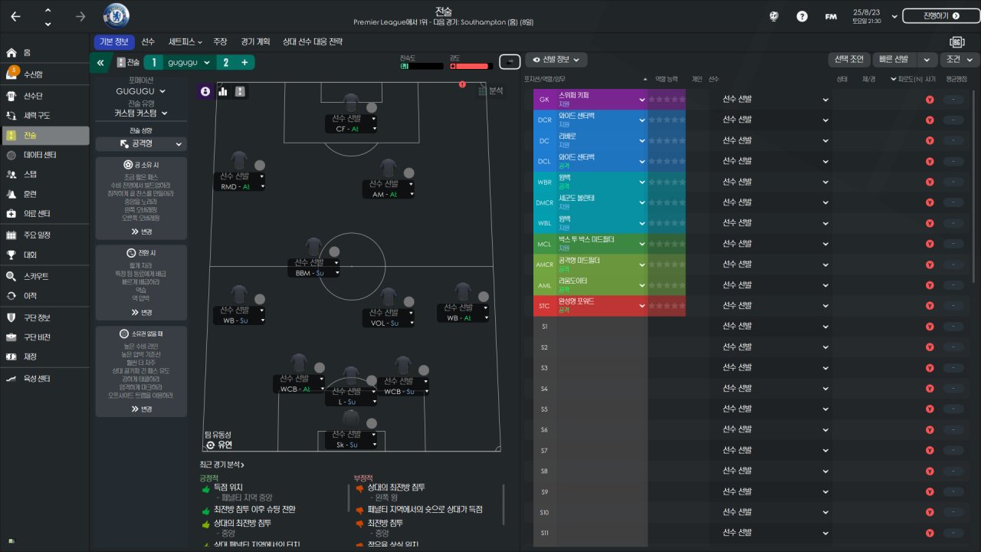Select the CF striker slot on pitch

point(351,113)
